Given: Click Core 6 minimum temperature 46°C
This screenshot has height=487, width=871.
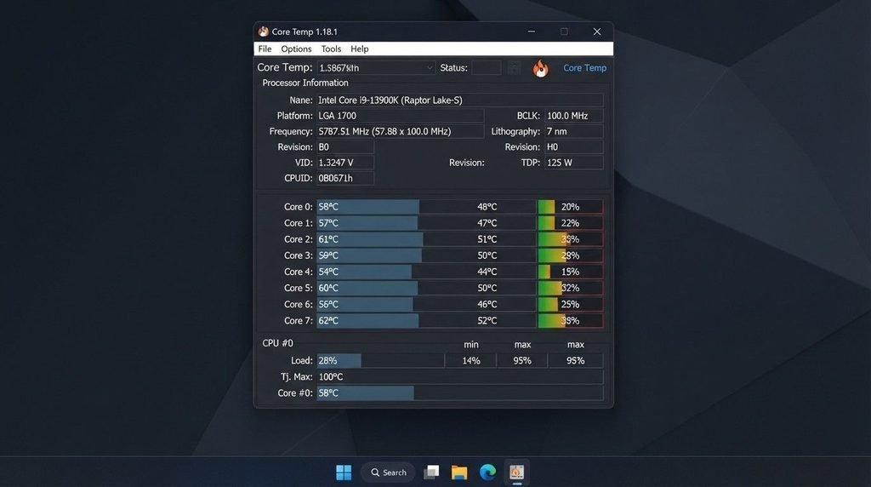Looking at the screenshot, I should (x=487, y=304).
